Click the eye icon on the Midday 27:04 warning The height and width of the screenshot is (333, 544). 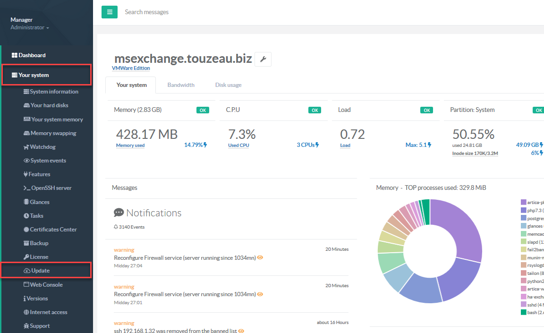click(x=260, y=258)
